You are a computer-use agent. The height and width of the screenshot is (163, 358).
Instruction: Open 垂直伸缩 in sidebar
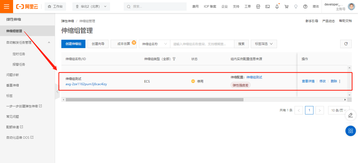point(13,85)
